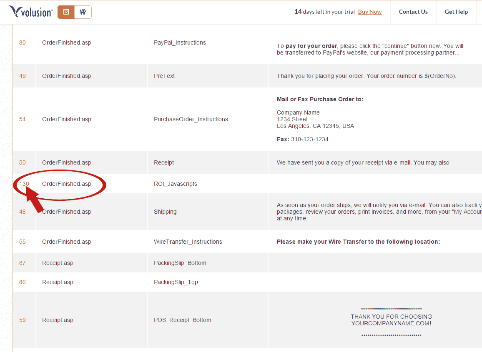This screenshot has height=352, width=482.
Task: Open article ID 50
Action: (x=23, y=162)
